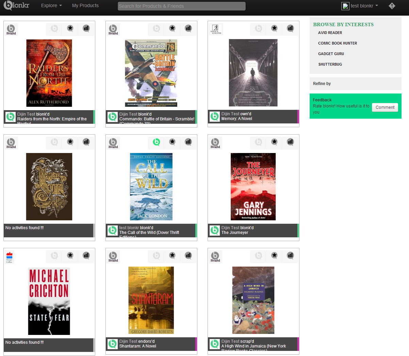Open the diamond alert notification icon
409x356 pixels.
392,6
